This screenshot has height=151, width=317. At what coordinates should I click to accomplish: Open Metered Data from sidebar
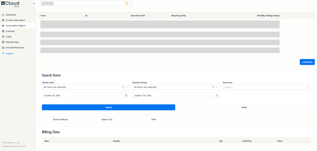12,42
